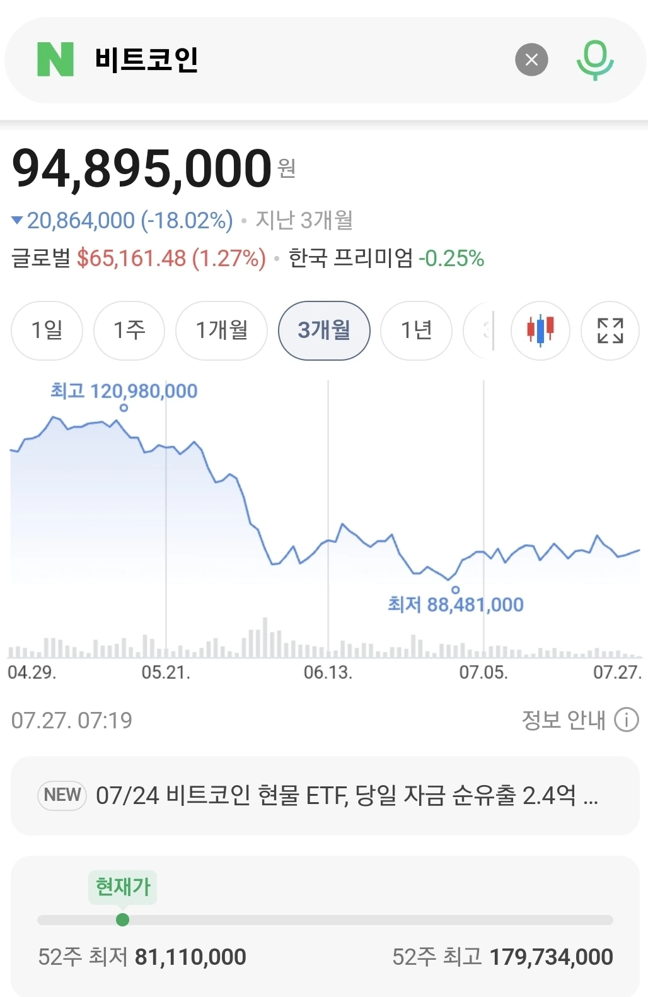Tap the 한국 프리미엄 -0.25% text
The height and width of the screenshot is (997, 648).
[x=386, y=258]
